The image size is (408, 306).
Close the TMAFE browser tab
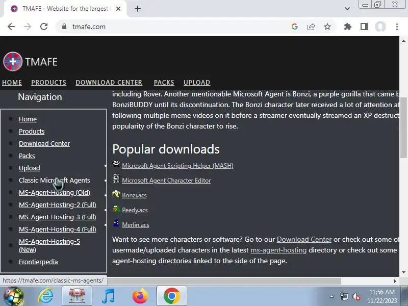[118, 9]
